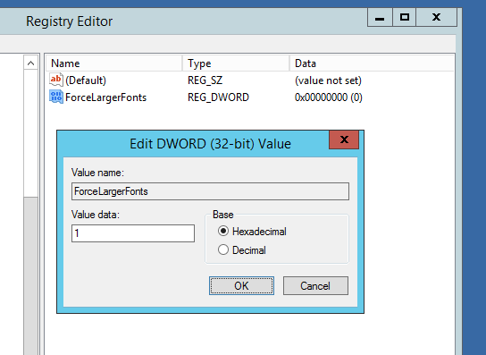Click the ForceLargerFonts DWORD value icon
Viewport: 486px width, 355px height.
[56, 97]
